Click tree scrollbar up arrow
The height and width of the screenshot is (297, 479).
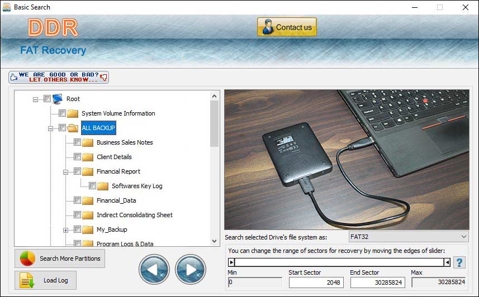tap(215, 96)
